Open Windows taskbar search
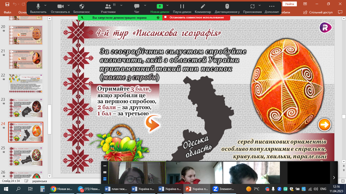Image resolution: width=346 pixels, height=194 pixels. click(18, 189)
